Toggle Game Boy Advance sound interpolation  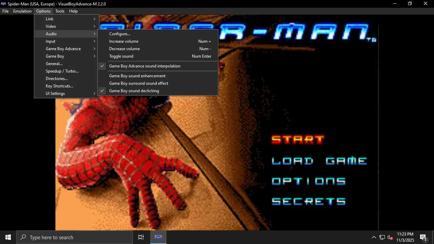158,66
